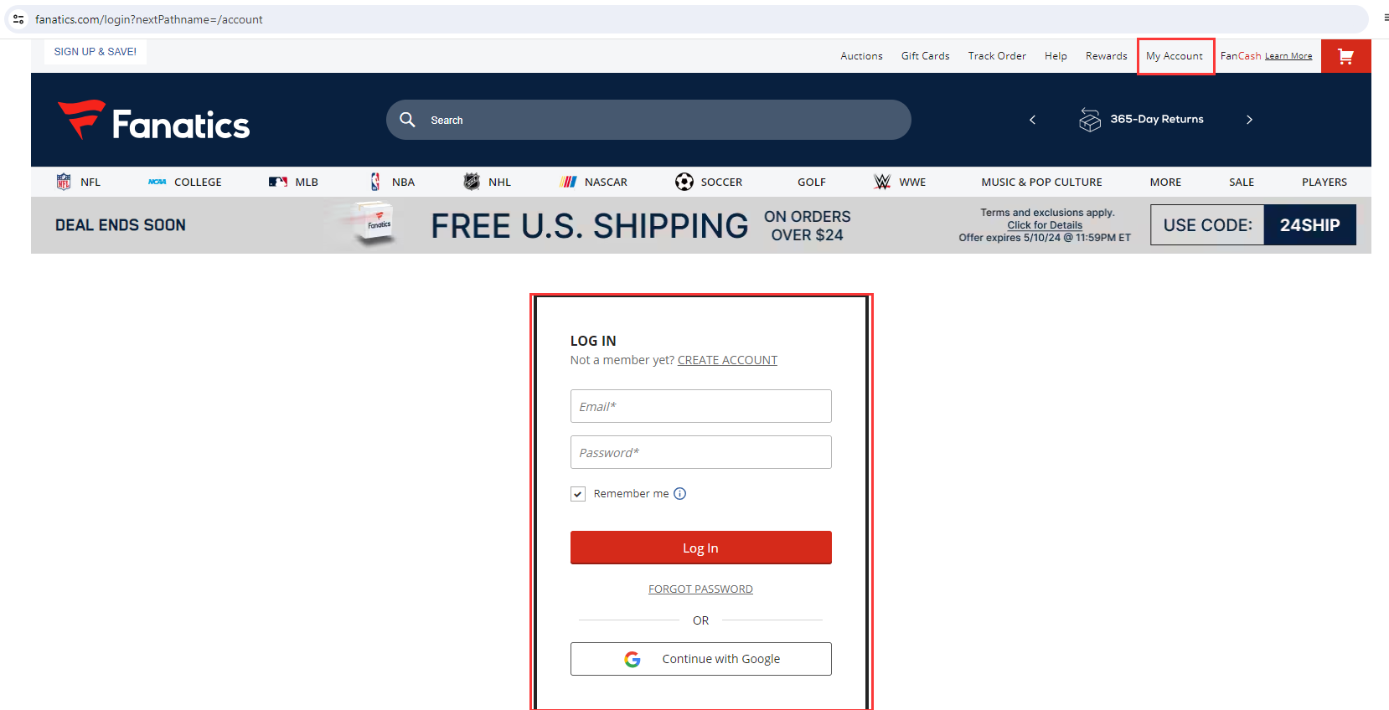The width and height of the screenshot is (1389, 710).
Task: Toggle the Remember me checkbox
Action: pyautogui.click(x=578, y=494)
